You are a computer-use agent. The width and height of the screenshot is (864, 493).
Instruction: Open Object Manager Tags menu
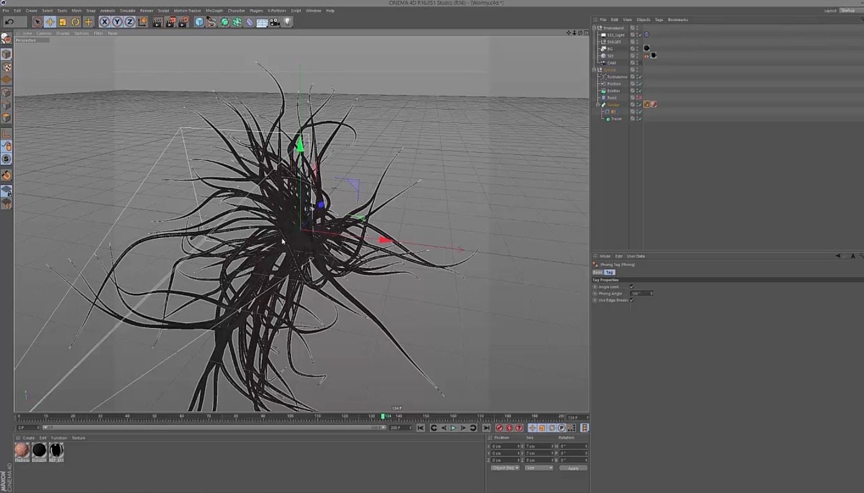click(659, 20)
